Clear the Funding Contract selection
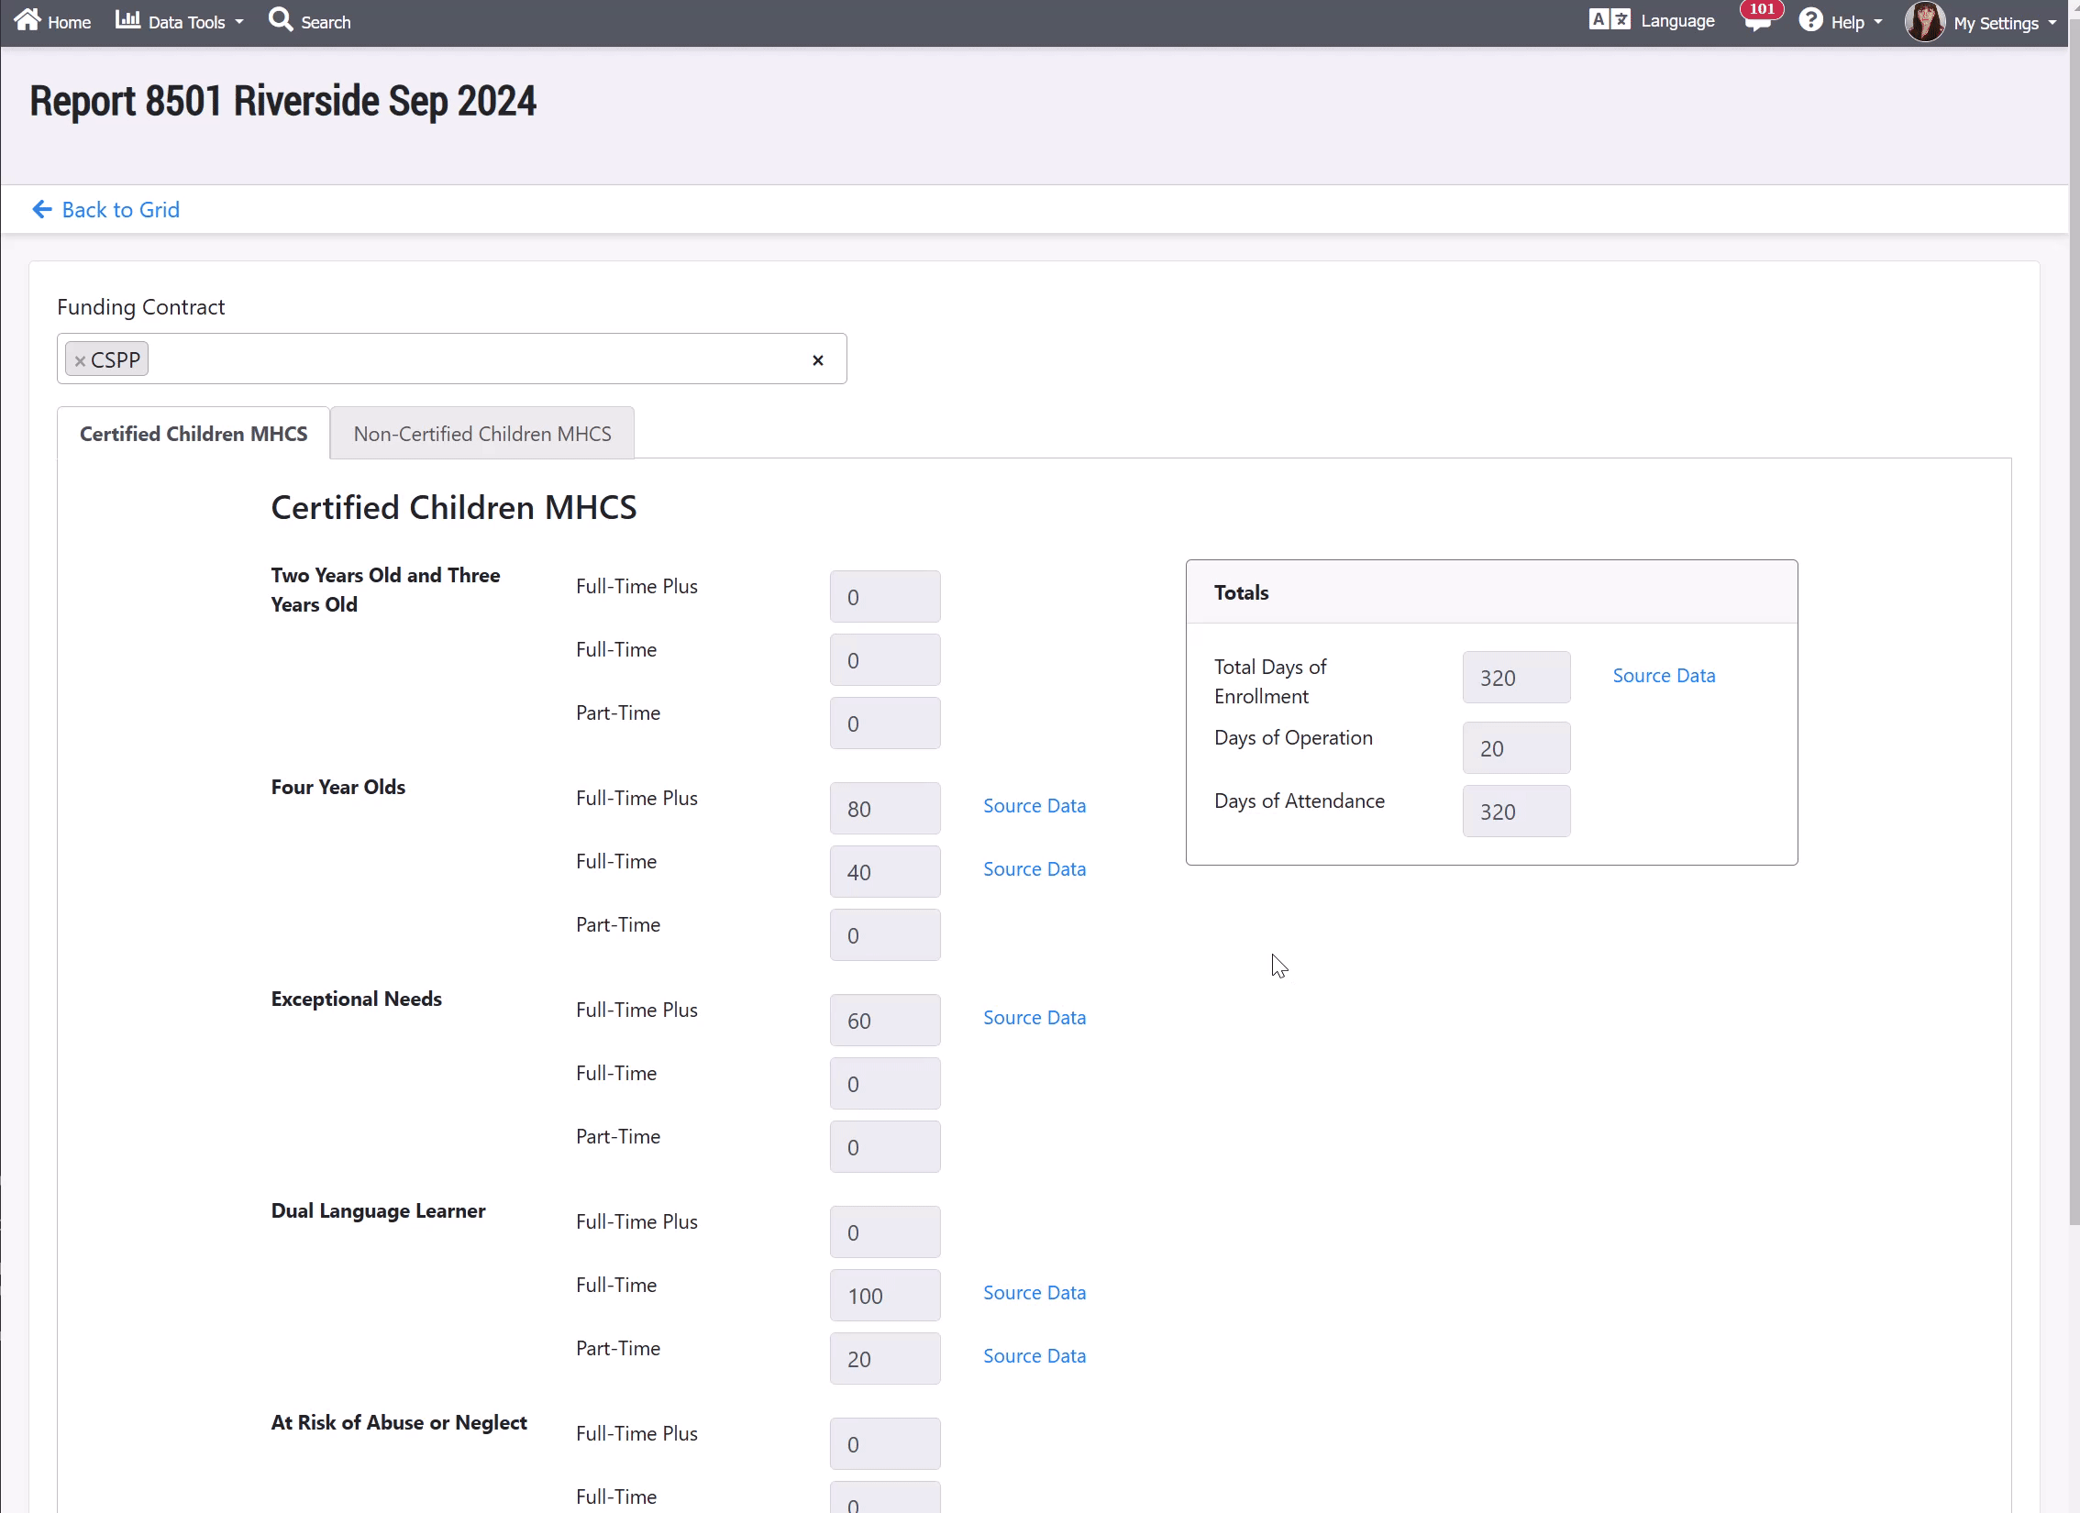 coord(817,360)
